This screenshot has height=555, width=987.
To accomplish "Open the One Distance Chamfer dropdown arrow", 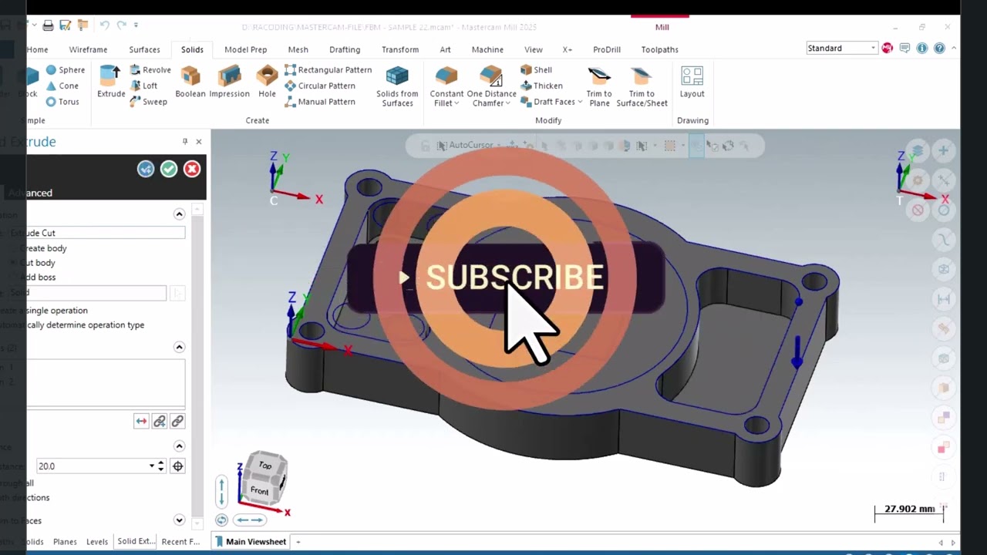I will click(508, 103).
